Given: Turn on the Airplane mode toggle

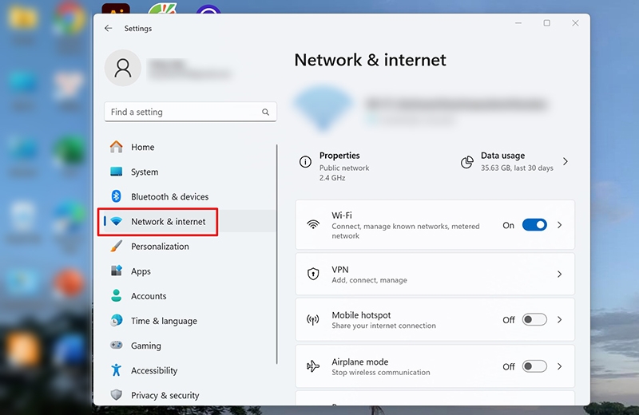Looking at the screenshot, I should coord(534,366).
